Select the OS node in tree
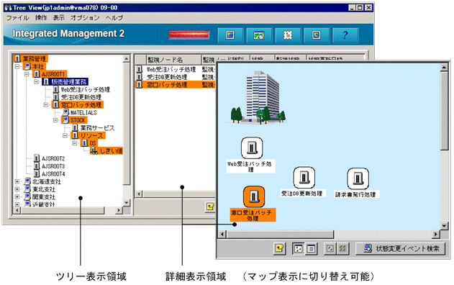Screen dimensions: 454x285 pos(89,143)
